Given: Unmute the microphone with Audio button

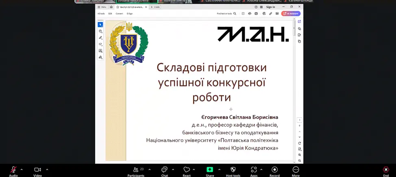Looking at the screenshot, I should [13, 170].
